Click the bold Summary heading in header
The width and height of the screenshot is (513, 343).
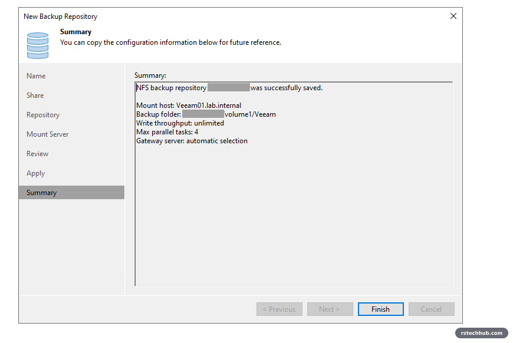(75, 32)
